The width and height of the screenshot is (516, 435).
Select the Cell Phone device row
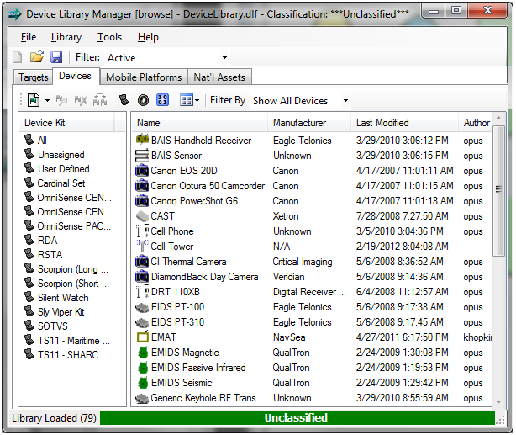pyautogui.click(x=313, y=231)
